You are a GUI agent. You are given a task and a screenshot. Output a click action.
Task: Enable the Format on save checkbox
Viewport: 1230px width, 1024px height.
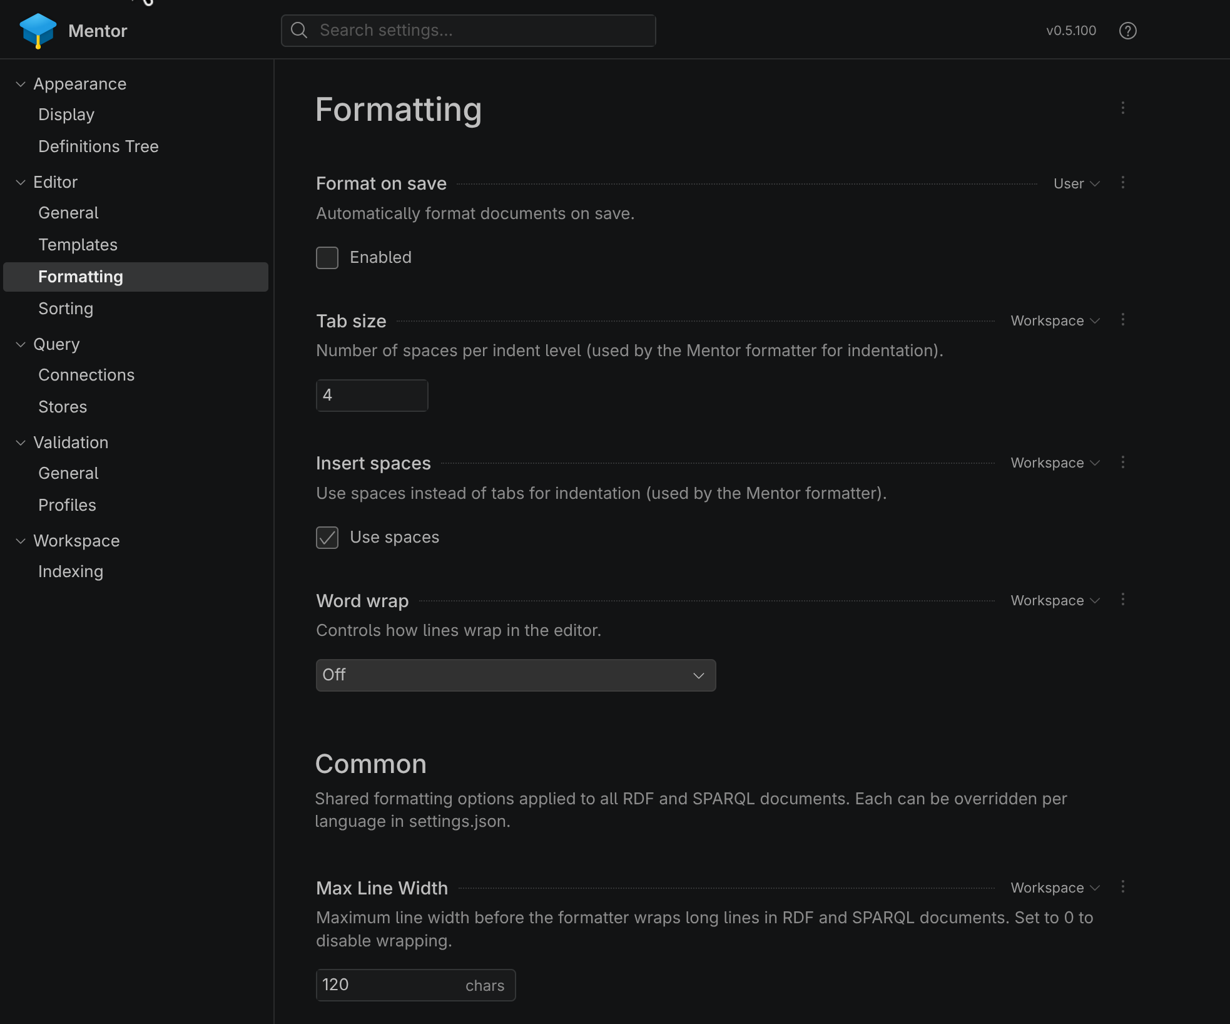coord(327,258)
